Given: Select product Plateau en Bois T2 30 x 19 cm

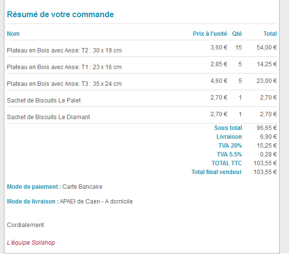Looking at the screenshot, I should tap(64, 51).
